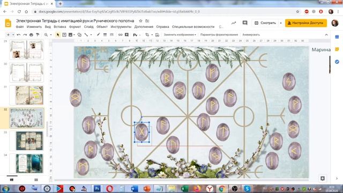Open the activity dashboard trend icon

pyautogui.click(x=234, y=23)
